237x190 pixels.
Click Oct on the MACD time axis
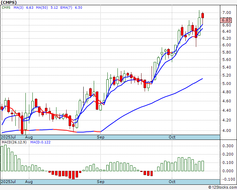click(172, 182)
